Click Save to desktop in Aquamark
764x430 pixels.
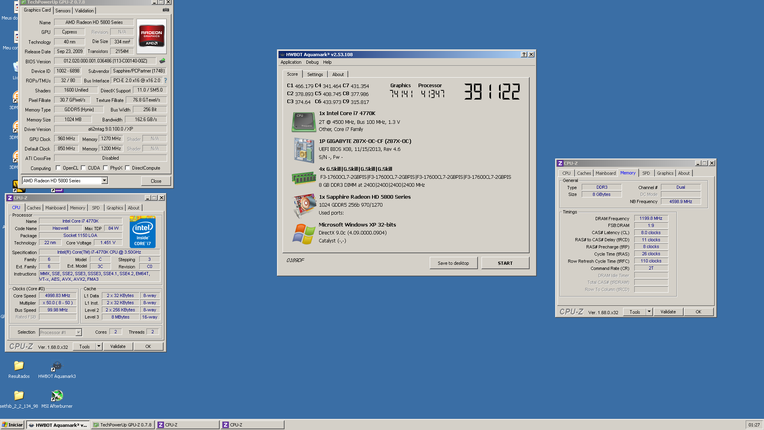tap(453, 263)
